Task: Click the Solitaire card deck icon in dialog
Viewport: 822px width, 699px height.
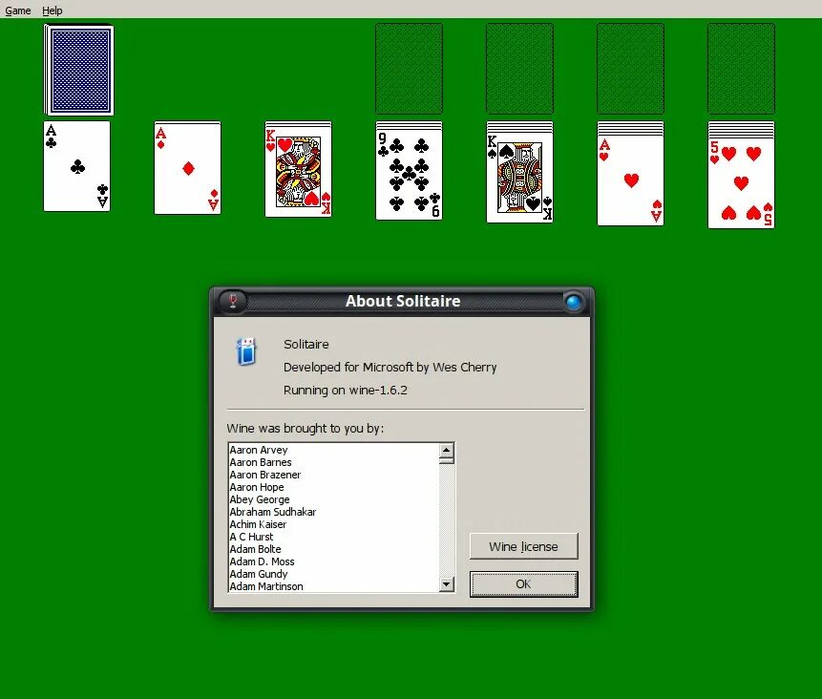Action: coord(246,351)
